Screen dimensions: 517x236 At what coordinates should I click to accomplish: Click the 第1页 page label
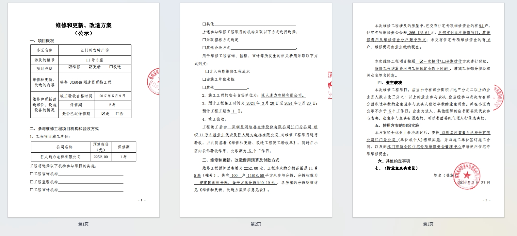pos(83,224)
